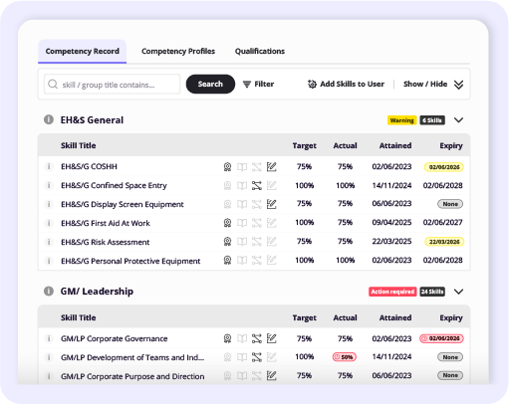Click the pathway icon for Development of Teams

coord(257,357)
